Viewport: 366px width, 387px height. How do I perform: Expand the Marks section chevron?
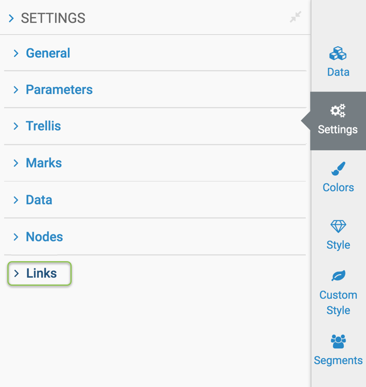coord(16,163)
